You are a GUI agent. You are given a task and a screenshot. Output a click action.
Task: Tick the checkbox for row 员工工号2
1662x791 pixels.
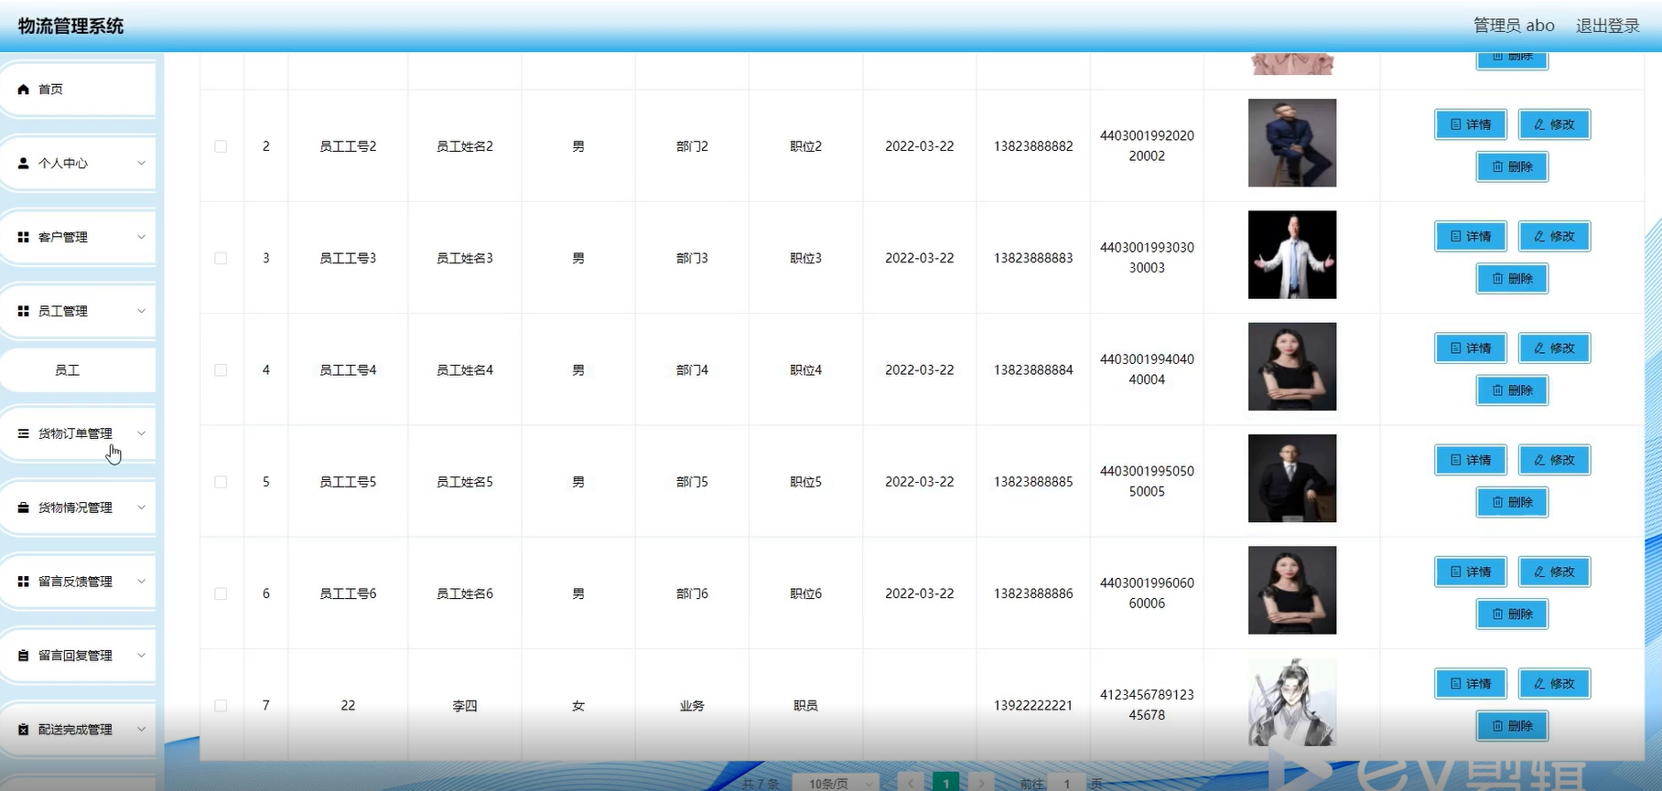[x=221, y=146]
